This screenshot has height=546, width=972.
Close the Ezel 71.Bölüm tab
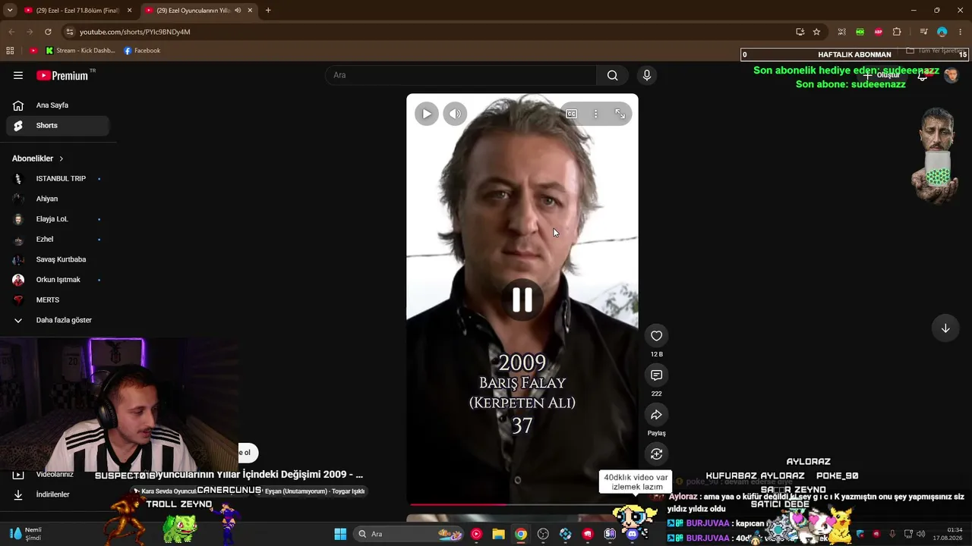click(x=129, y=11)
